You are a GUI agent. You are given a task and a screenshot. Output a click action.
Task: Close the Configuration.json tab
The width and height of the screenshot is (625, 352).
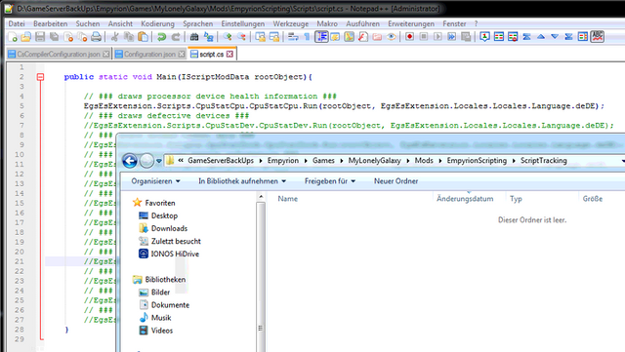(x=182, y=55)
